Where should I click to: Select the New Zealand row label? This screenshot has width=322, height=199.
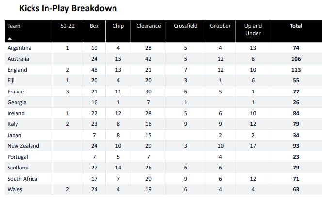click(x=23, y=146)
